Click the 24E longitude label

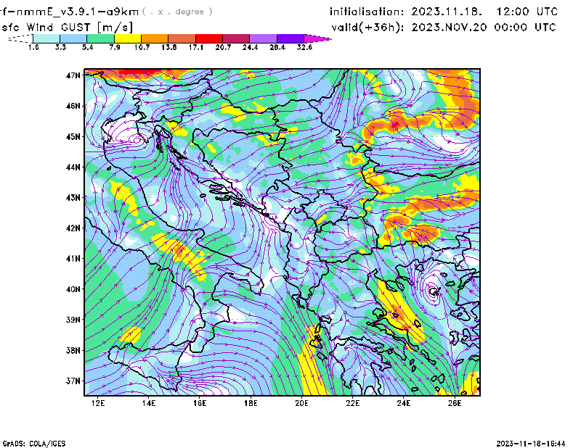tap(404, 403)
